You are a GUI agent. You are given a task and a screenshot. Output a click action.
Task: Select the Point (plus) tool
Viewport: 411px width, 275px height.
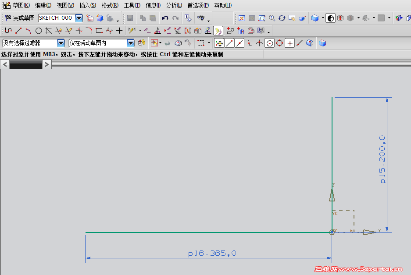(119, 31)
